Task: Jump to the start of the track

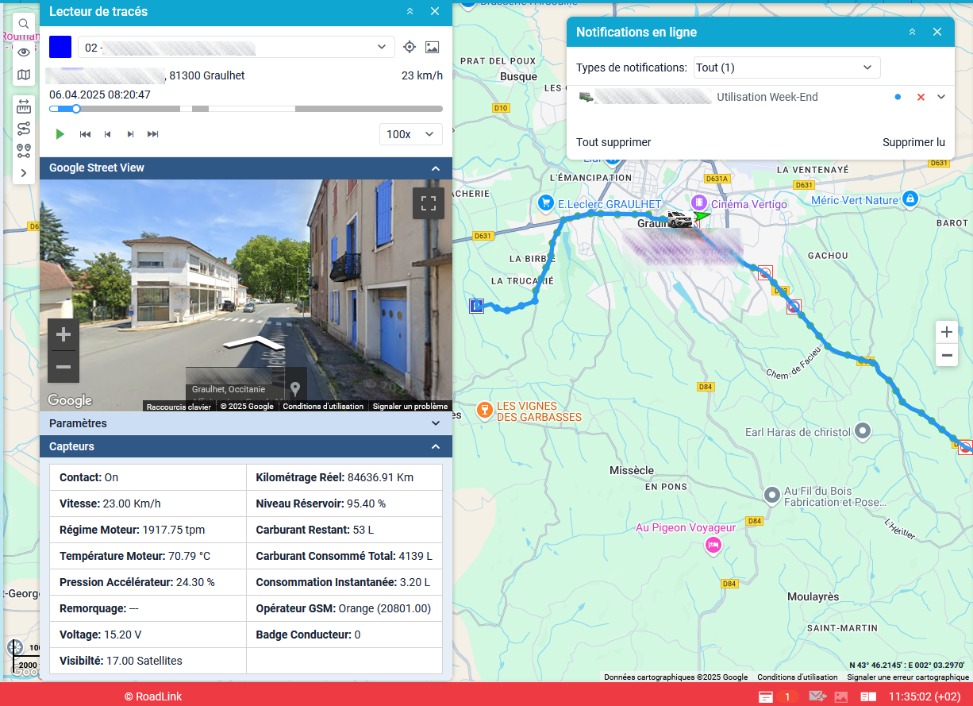Action: coord(85,134)
